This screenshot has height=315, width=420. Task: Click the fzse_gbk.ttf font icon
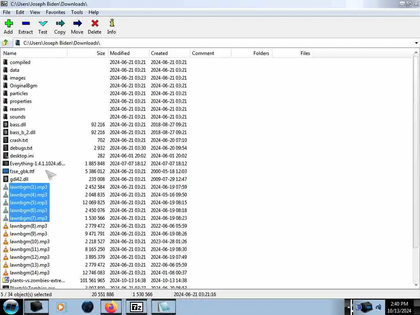coord(6,171)
